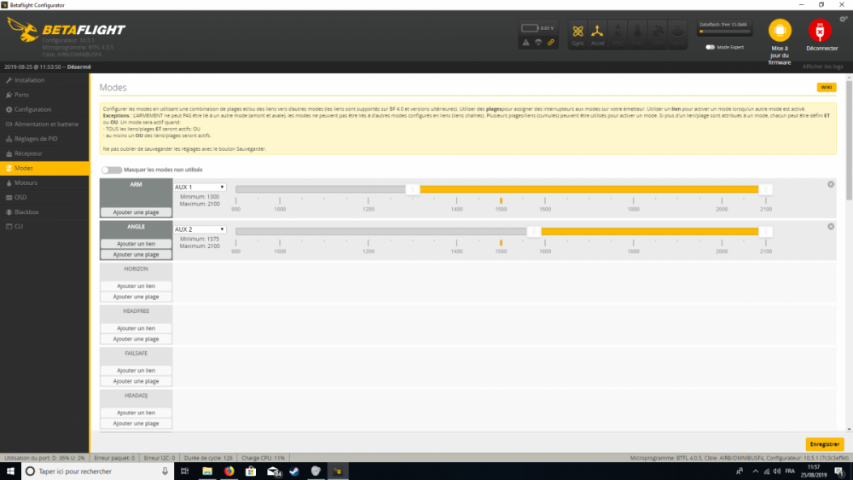The height and width of the screenshot is (480, 853).
Task: Click ANGLE range upper handle at 2100
Action: [x=765, y=232]
